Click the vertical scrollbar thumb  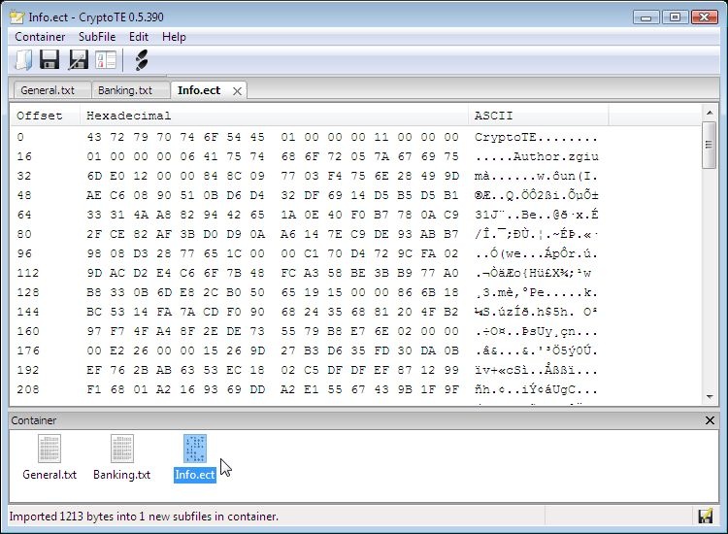coord(709,145)
